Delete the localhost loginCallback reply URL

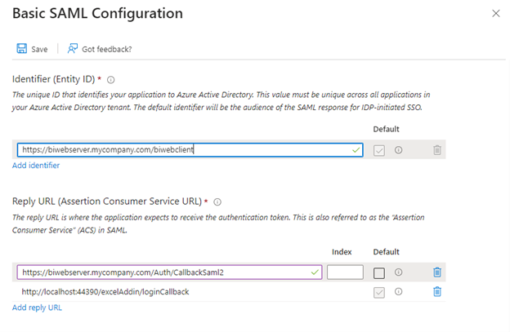(x=437, y=291)
